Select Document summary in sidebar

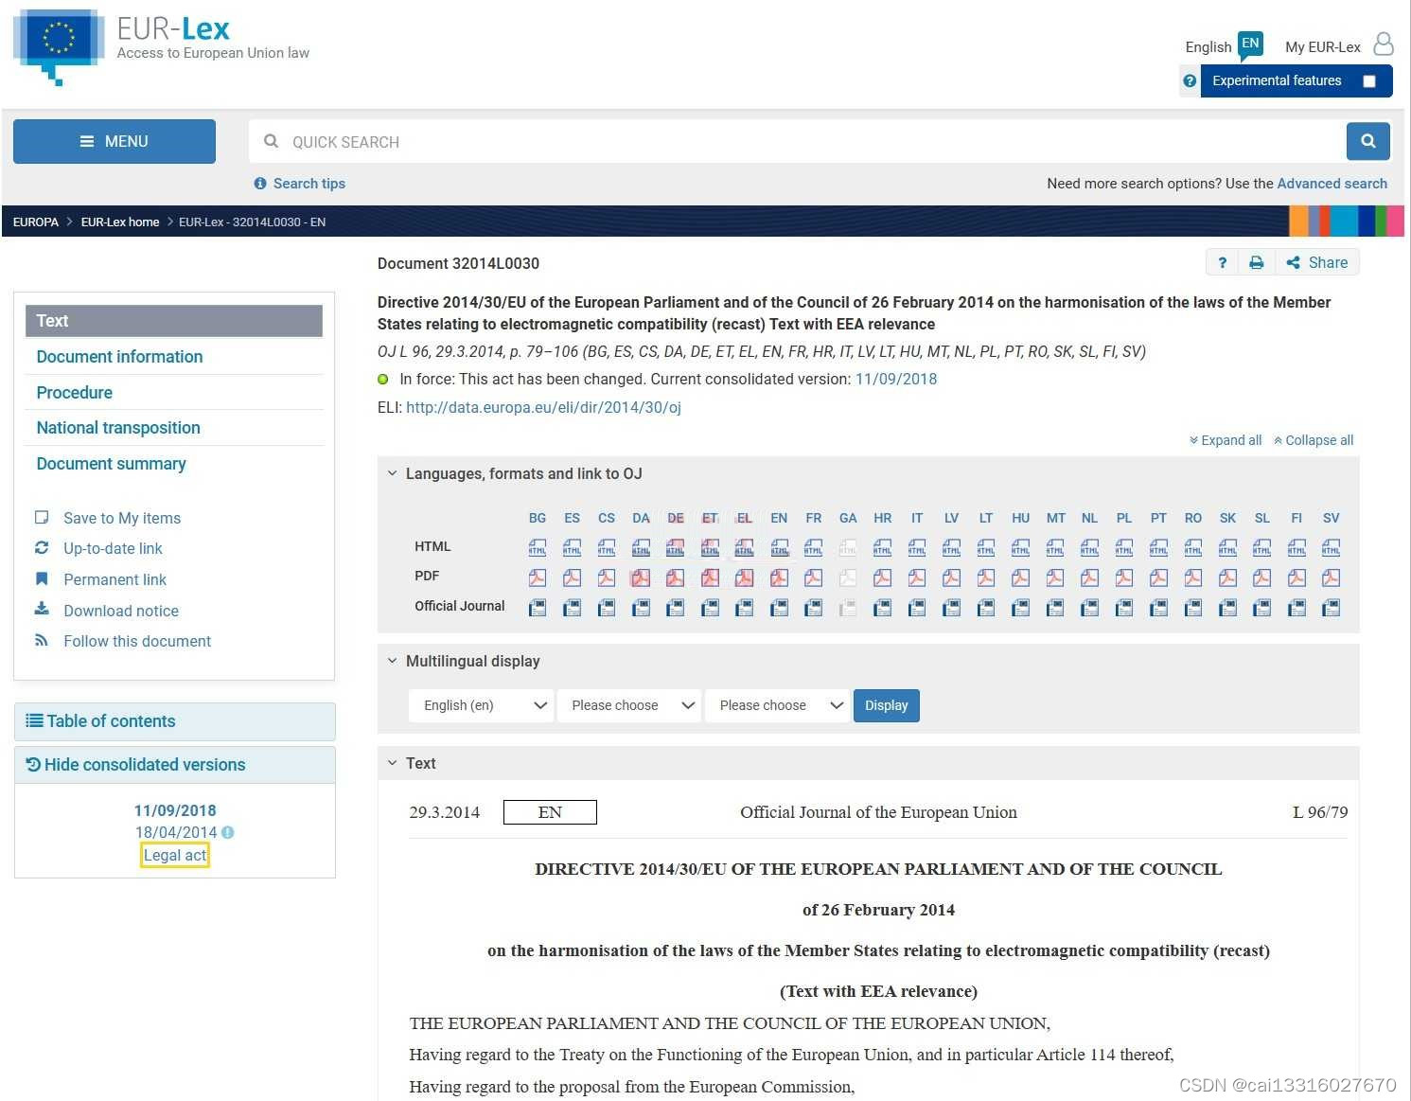(x=111, y=464)
